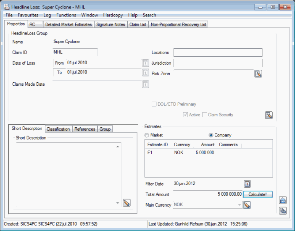The width and height of the screenshot is (295, 231).
Task: Expand the Main Currency dropdown
Action: point(240,205)
